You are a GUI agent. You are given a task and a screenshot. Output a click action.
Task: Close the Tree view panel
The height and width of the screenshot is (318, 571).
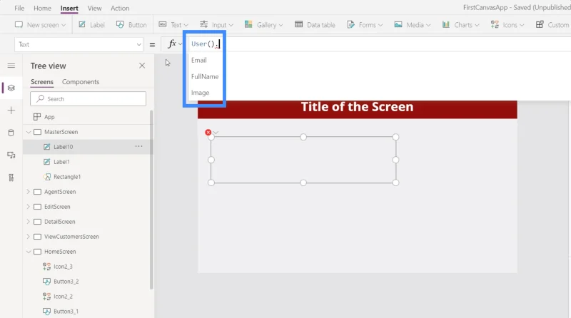pyautogui.click(x=142, y=66)
